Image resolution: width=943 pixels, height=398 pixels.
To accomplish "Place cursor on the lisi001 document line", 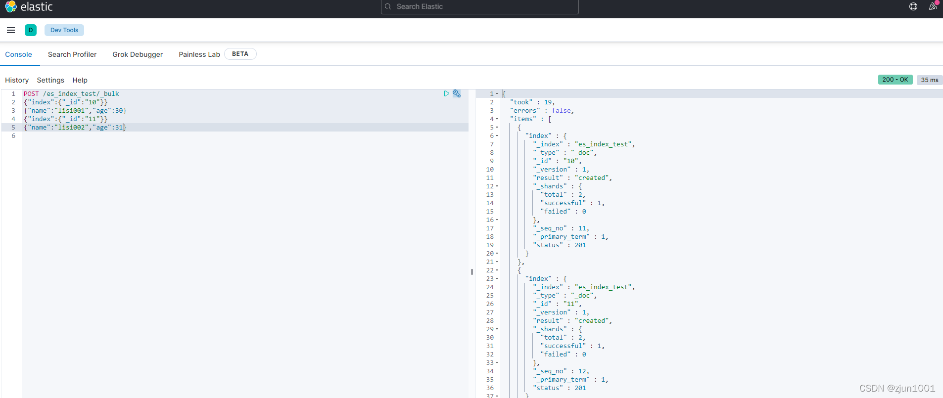I will (x=75, y=110).
